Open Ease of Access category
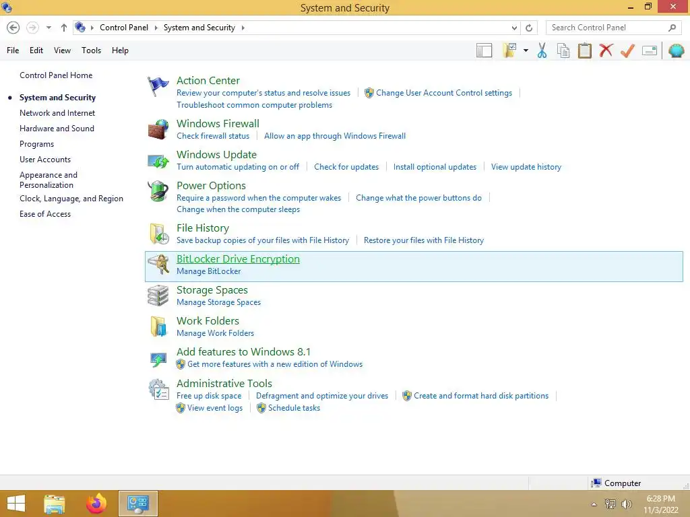Viewport: 690px width, 517px height. (x=45, y=214)
